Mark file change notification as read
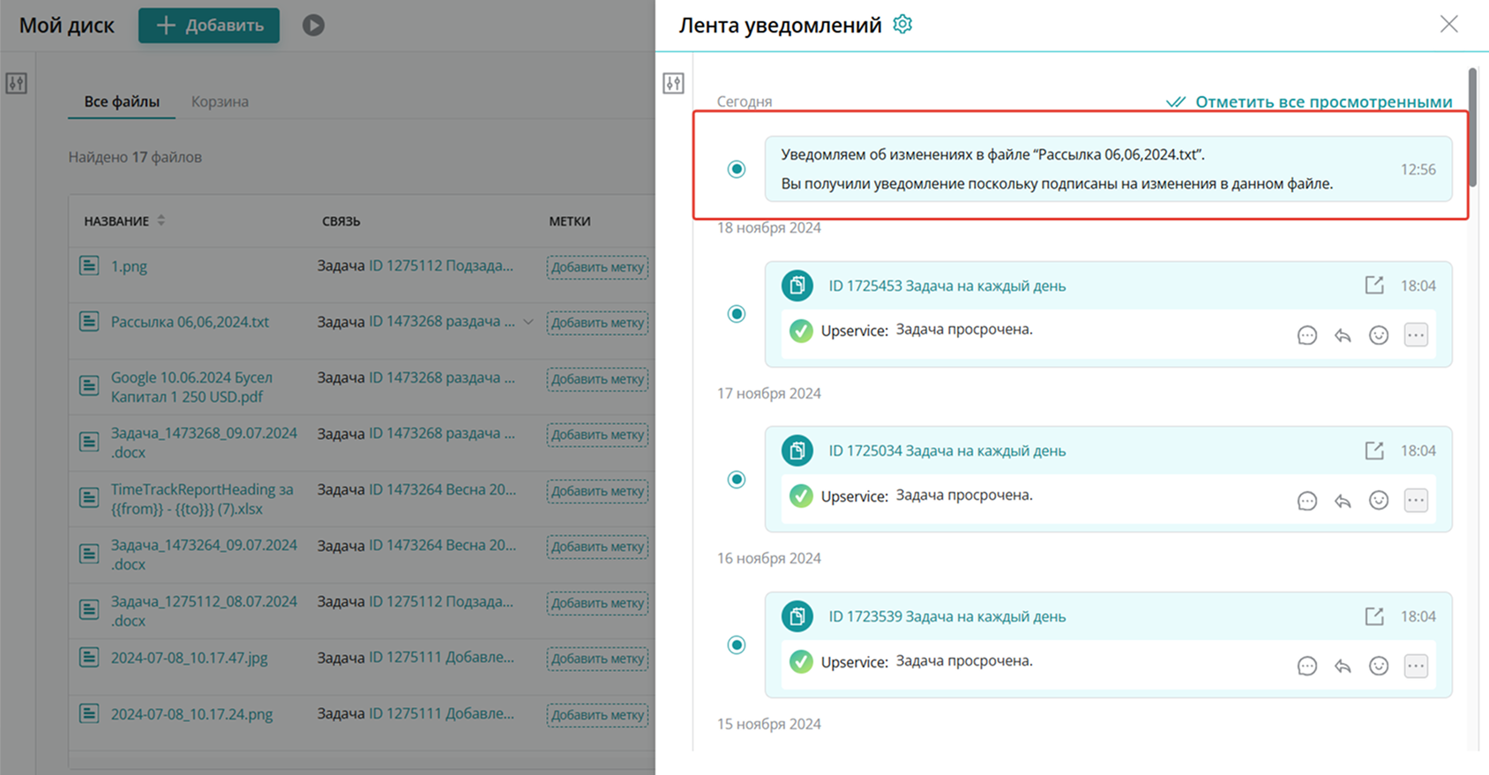This screenshot has width=1489, height=775. click(x=737, y=169)
